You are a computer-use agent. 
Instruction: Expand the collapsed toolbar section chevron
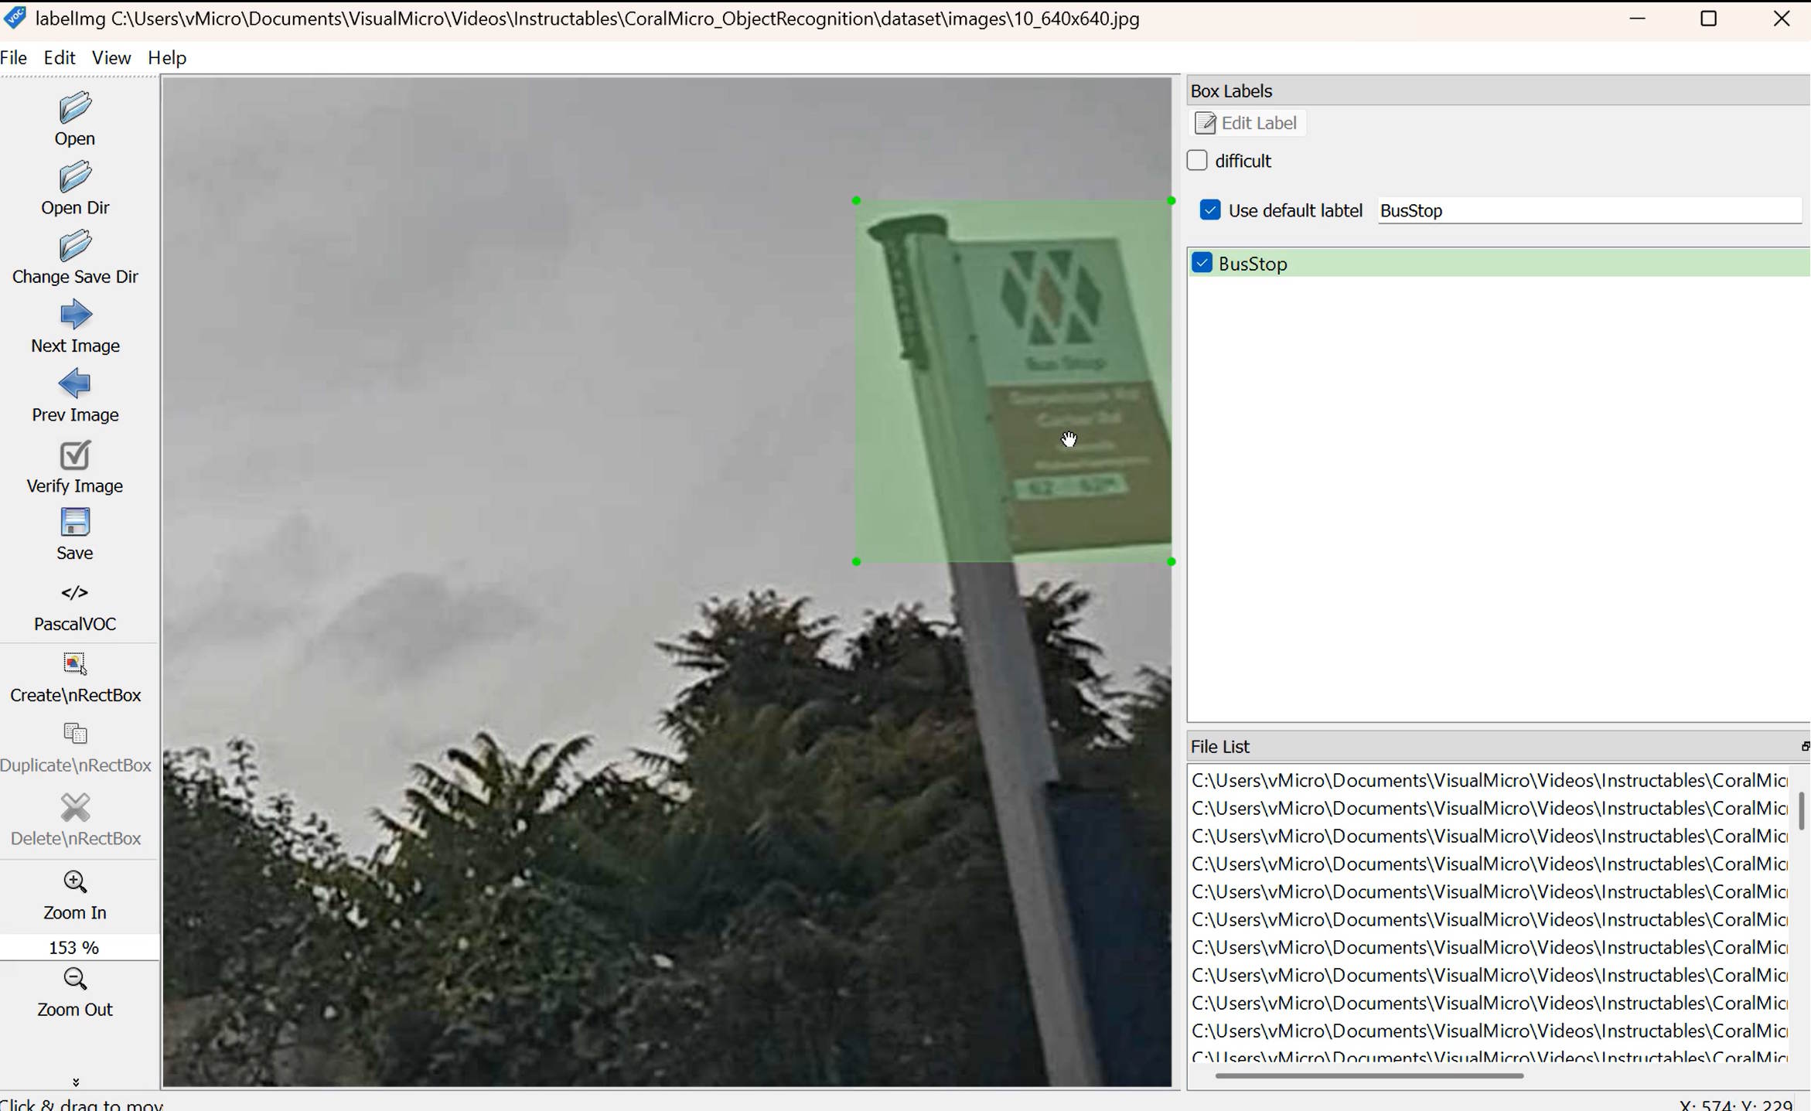(x=74, y=1081)
